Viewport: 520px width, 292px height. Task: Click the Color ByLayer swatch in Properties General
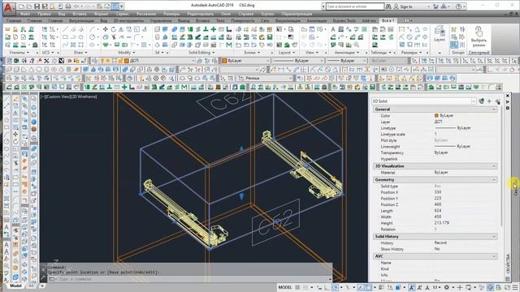436,115
